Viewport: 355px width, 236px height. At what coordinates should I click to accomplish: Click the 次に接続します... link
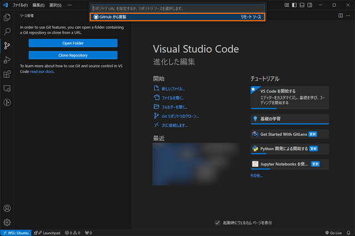click(174, 125)
